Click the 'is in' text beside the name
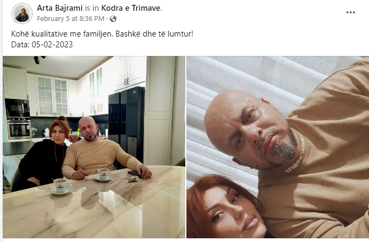The height and width of the screenshot is (242, 369). (x=92, y=8)
